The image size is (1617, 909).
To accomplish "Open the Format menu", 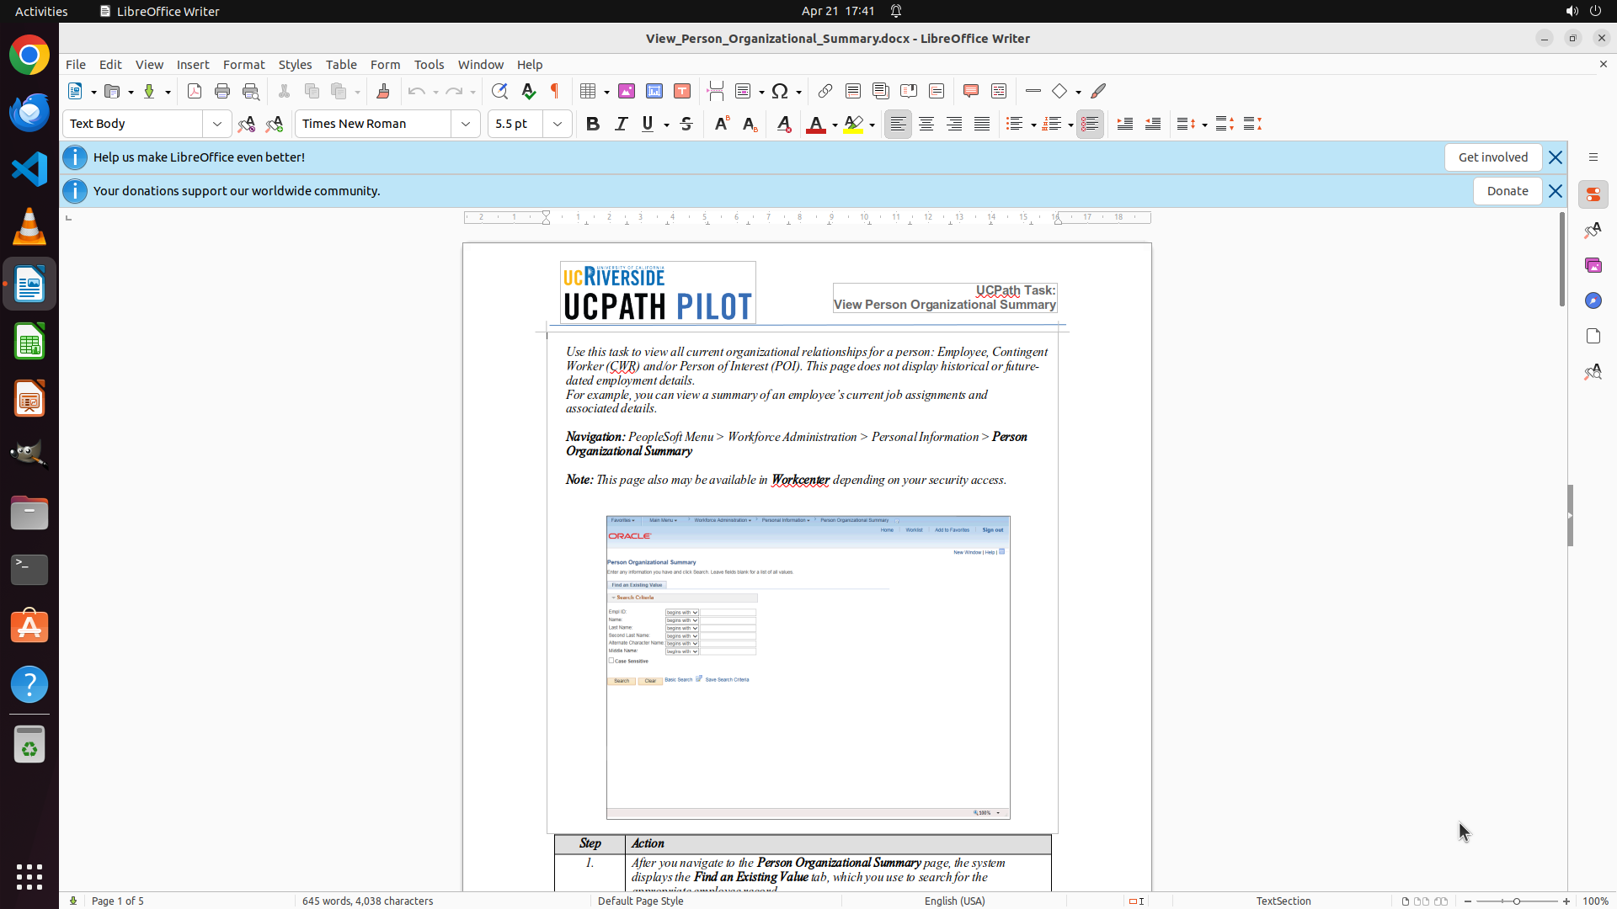I will tap(243, 64).
